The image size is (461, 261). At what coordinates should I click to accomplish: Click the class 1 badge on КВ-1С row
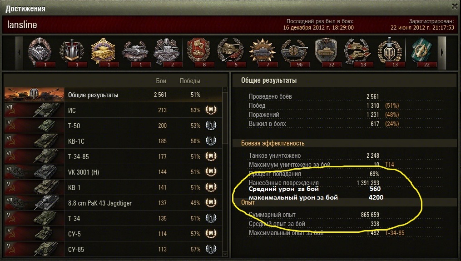pyautogui.click(x=211, y=141)
